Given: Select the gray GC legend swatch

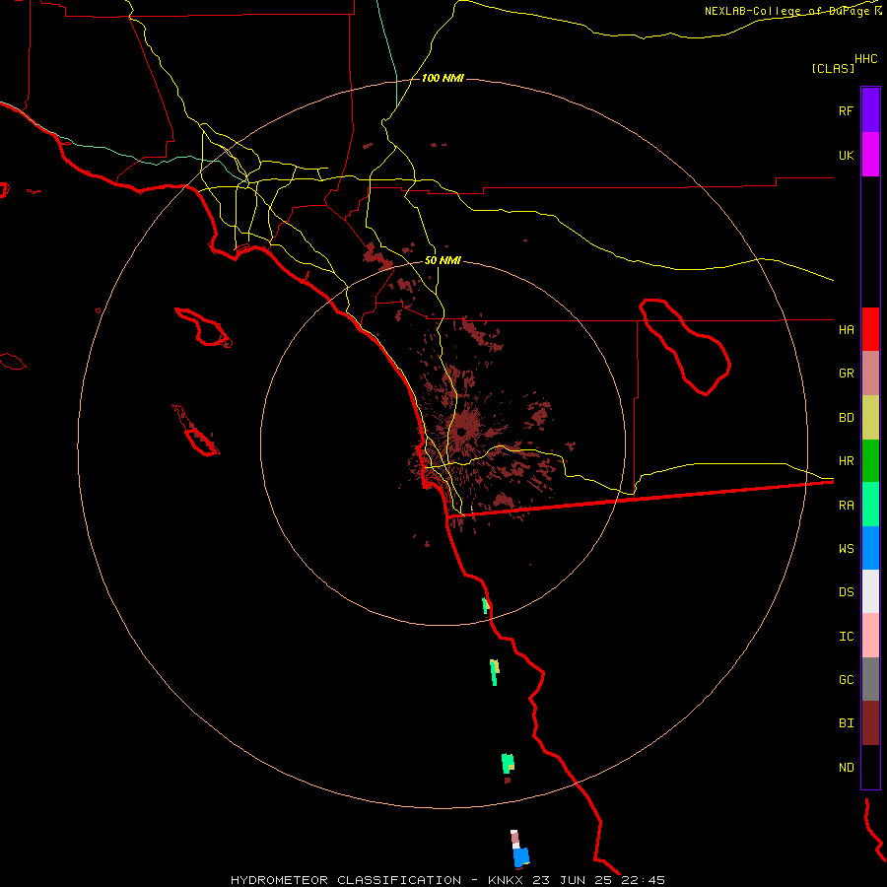Looking at the screenshot, I should (870, 679).
